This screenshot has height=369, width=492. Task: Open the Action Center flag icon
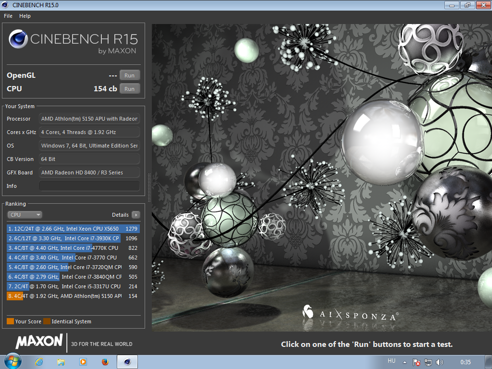point(417,362)
